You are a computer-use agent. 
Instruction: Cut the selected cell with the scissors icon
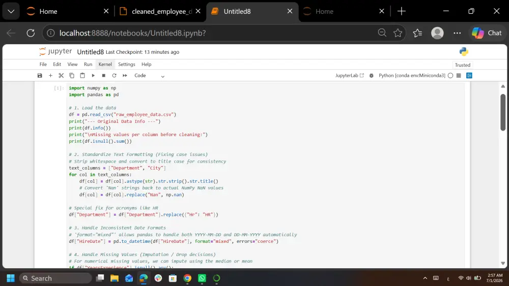pos(61,76)
